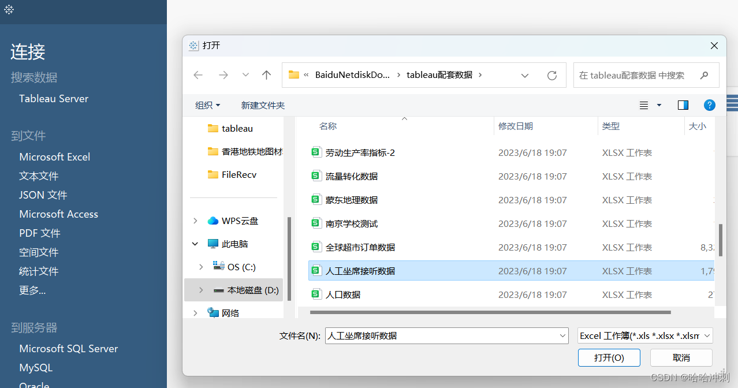Click the icon of file 蒙东地理数据
Viewport: 738px width, 388px height.
pos(316,200)
